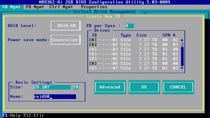Toggle checkbox for drive 01
The image size is (210, 118).
point(93,40)
